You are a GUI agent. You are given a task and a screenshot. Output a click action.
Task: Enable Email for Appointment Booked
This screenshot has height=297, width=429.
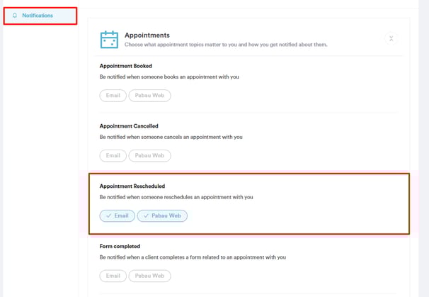tap(113, 96)
